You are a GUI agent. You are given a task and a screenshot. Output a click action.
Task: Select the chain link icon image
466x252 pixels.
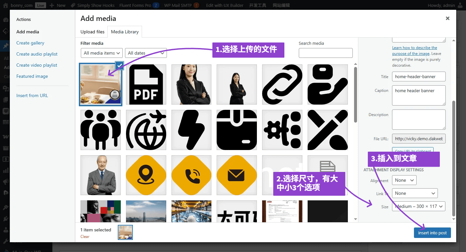[282, 84]
